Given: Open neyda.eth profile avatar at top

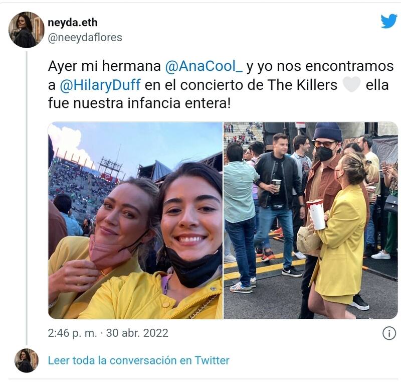Looking at the screenshot, I should 27,30.
